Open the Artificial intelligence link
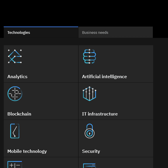Viewport: 168px width, 168px height. pyautogui.click(x=104, y=77)
